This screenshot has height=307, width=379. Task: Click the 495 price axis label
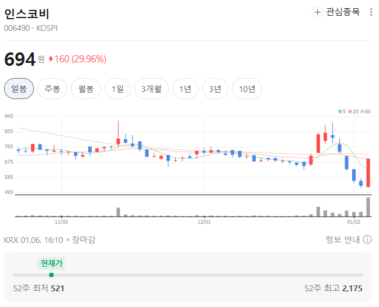click(9, 192)
